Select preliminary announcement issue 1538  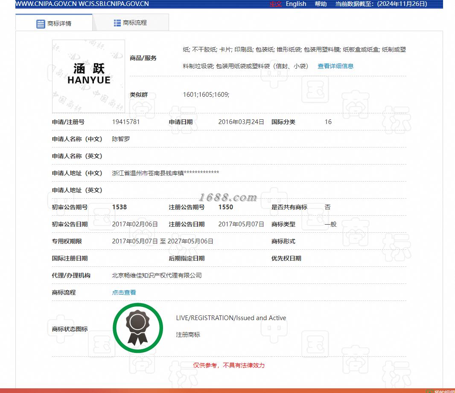tap(120, 207)
